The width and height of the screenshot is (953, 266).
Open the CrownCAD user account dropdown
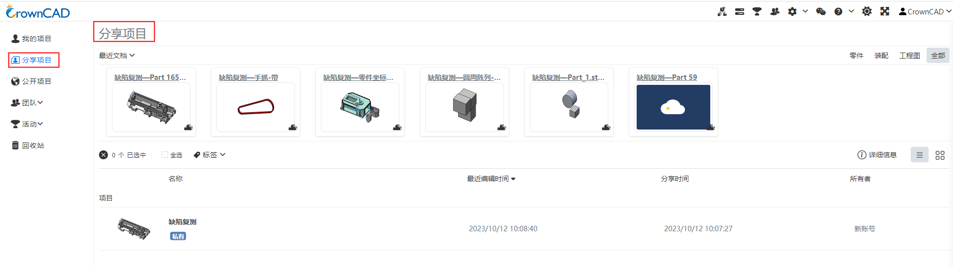point(925,11)
